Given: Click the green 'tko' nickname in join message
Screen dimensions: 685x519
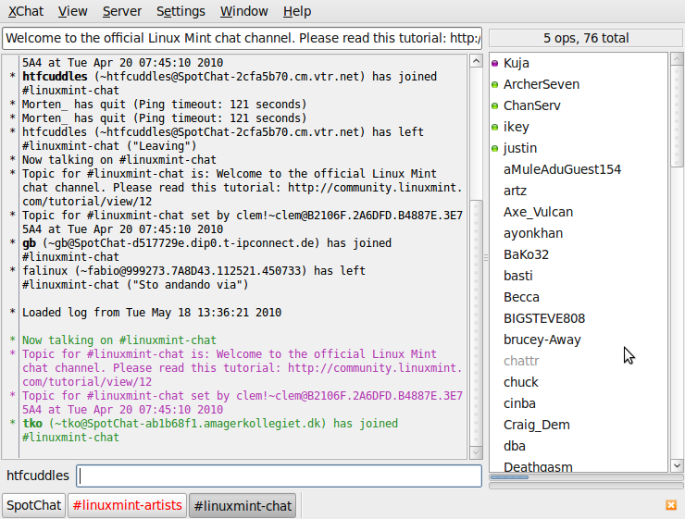Looking at the screenshot, I should (x=32, y=424).
